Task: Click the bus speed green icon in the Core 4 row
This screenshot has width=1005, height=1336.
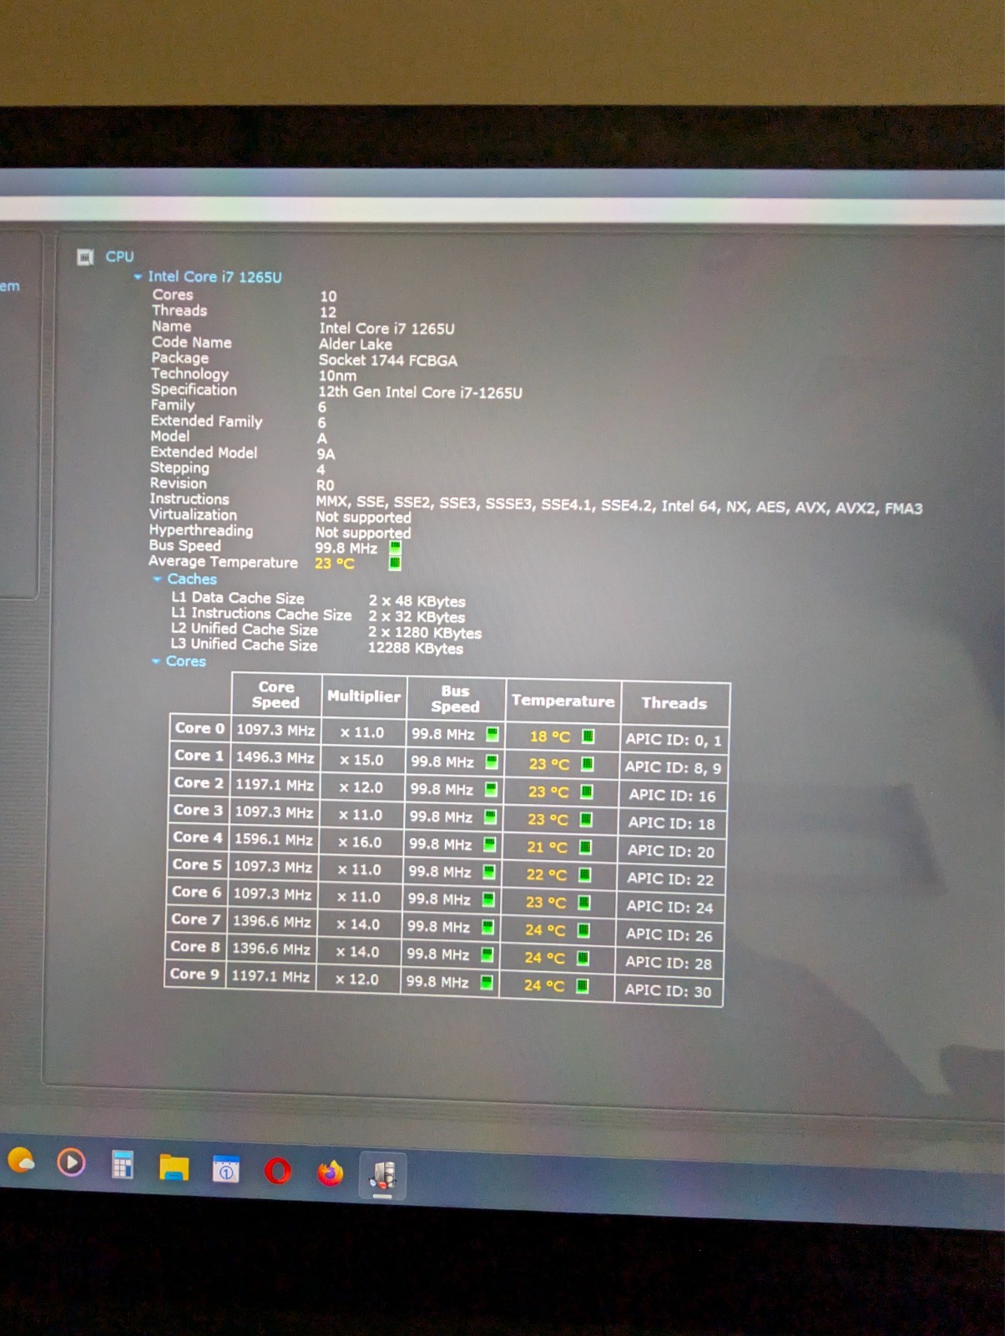Action: pos(490,844)
